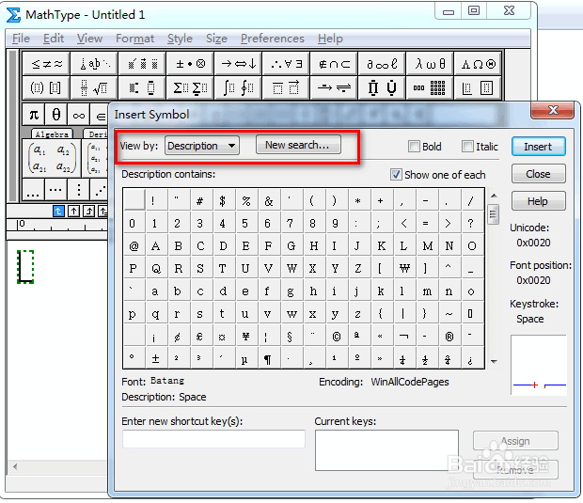Open the boxes templates palette
The height and width of the screenshot is (503, 583).
pyautogui.click(x=478, y=87)
